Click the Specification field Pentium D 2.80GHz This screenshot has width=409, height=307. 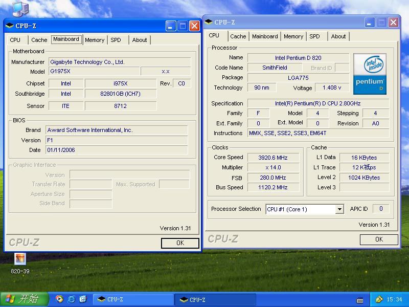(x=318, y=103)
